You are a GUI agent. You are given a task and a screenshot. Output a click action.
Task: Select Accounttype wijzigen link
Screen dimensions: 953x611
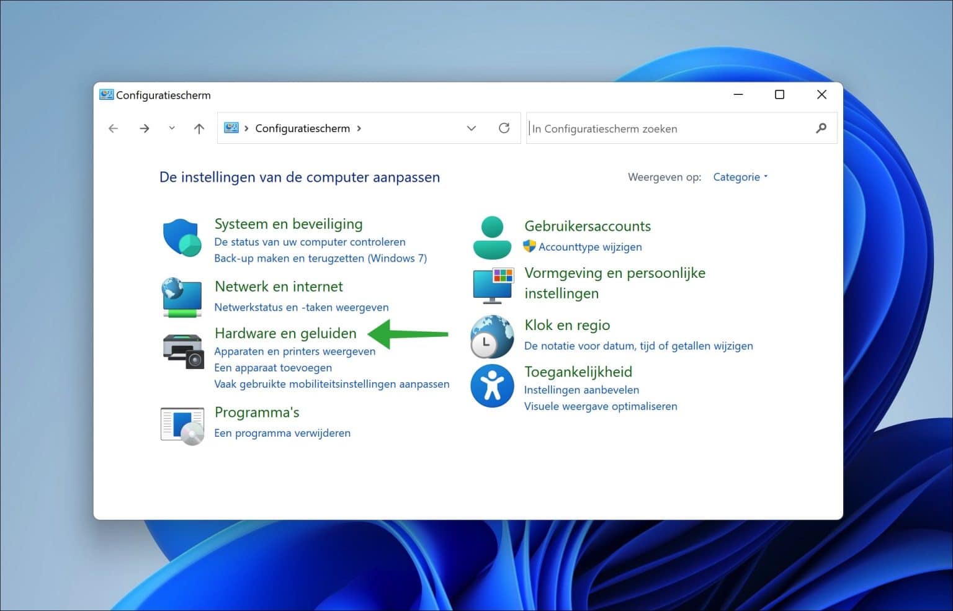(589, 247)
